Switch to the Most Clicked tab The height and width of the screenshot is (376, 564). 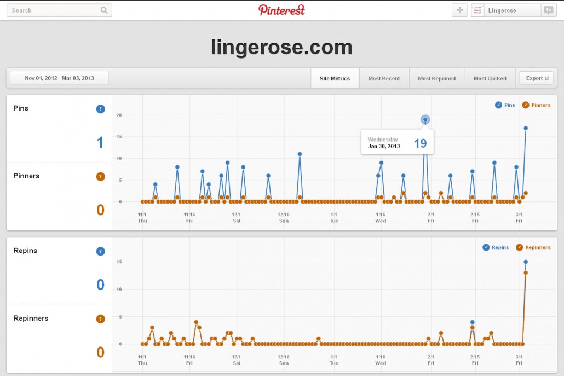point(490,78)
